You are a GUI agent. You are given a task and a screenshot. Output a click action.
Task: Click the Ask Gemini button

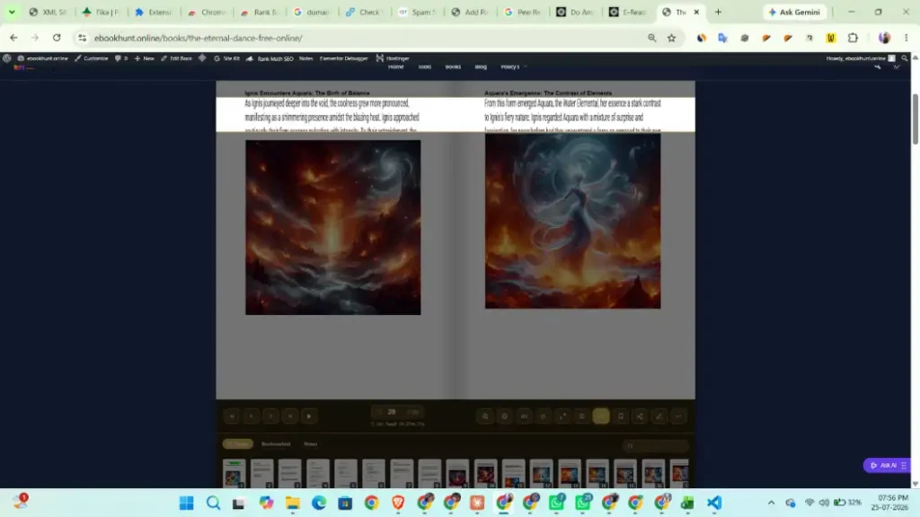pyautogui.click(x=794, y=12)
